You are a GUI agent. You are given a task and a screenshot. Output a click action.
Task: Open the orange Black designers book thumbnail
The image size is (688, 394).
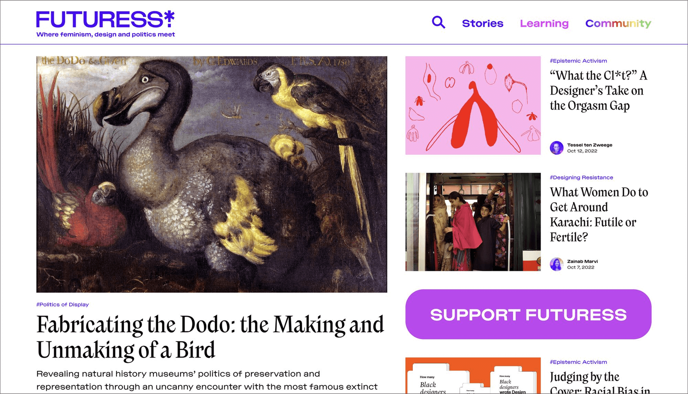click(x=473, y=376)
